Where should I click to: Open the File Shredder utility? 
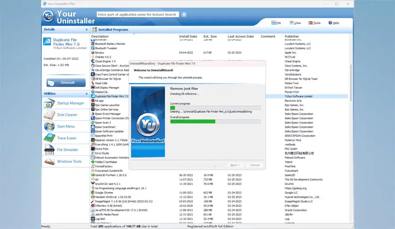pyautogui.click(x=49, y=150)
